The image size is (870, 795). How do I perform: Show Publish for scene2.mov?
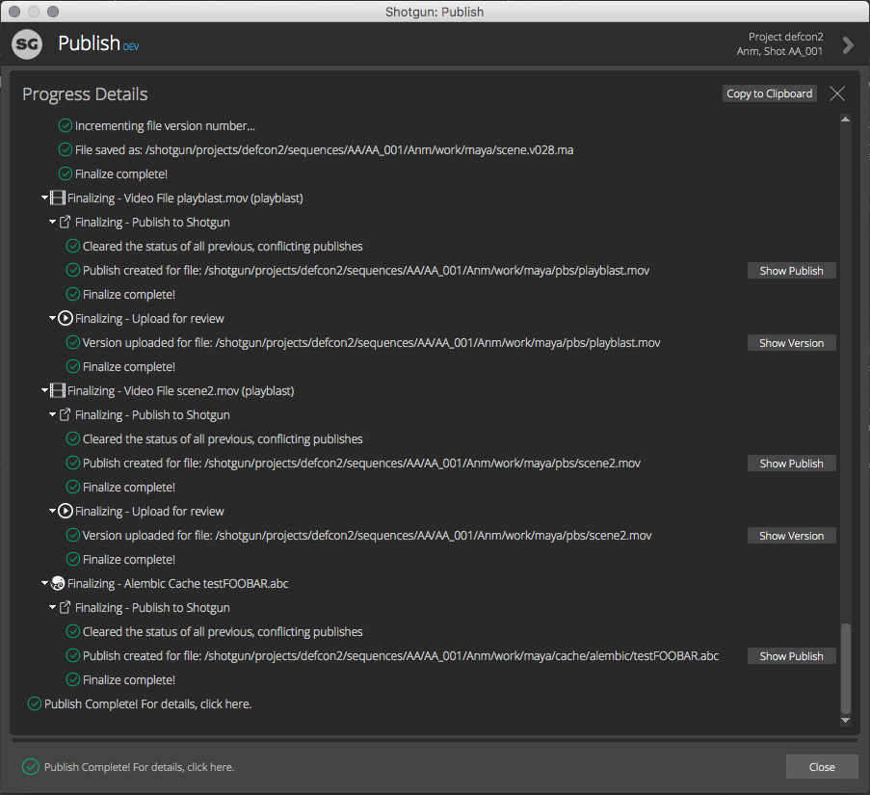[791, 464]
